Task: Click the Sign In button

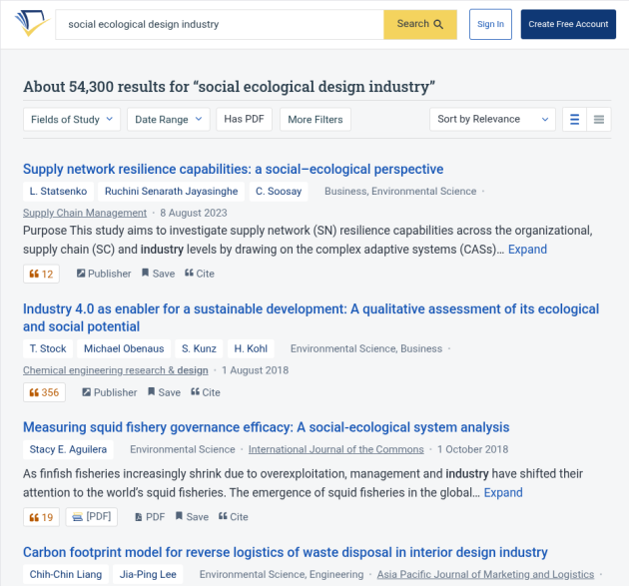Action: 490,24
